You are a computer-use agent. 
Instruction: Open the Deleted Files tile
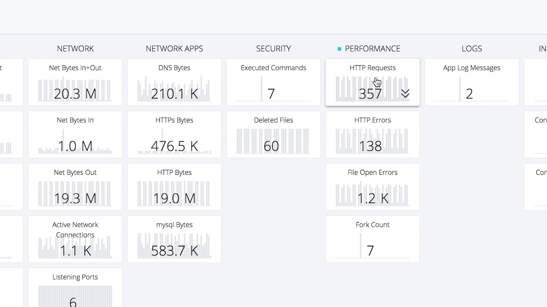click(x=273, y=134)
